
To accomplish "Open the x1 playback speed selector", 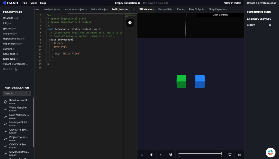I will pos(239,155).
